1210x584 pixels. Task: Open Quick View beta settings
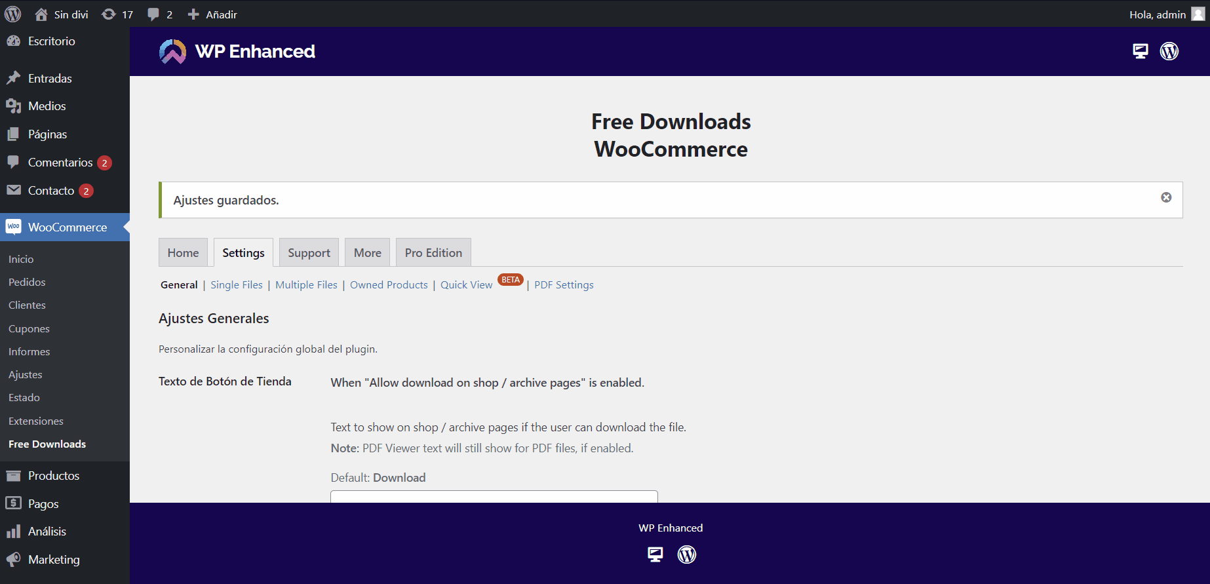point(466,285)
